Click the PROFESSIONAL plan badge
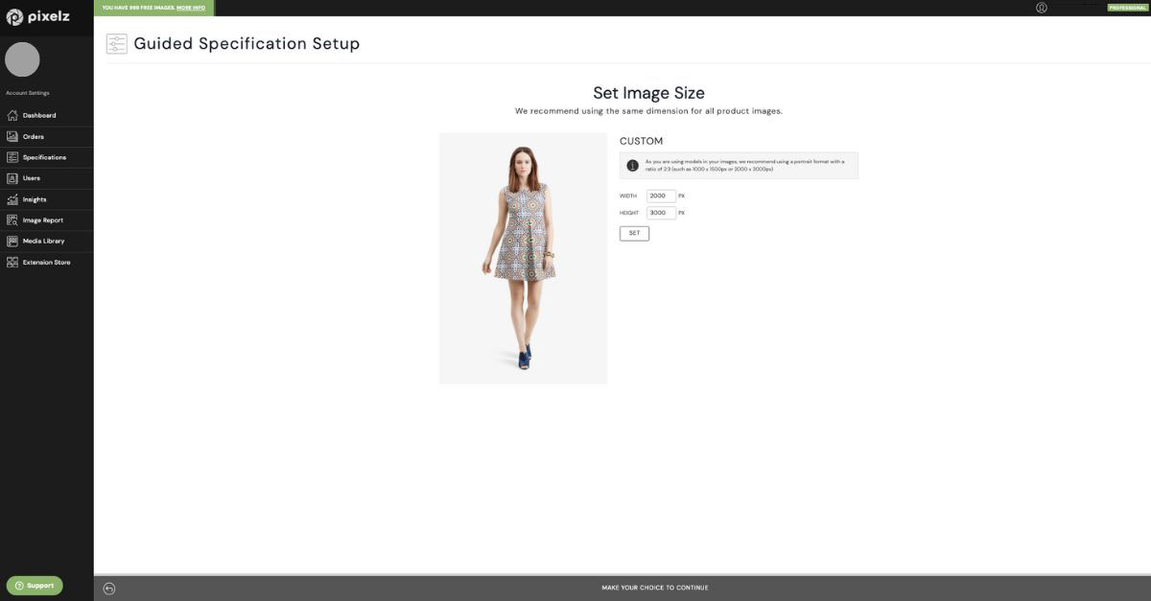The height and width of the screenshot is (601, 1151). point(1127,8)
